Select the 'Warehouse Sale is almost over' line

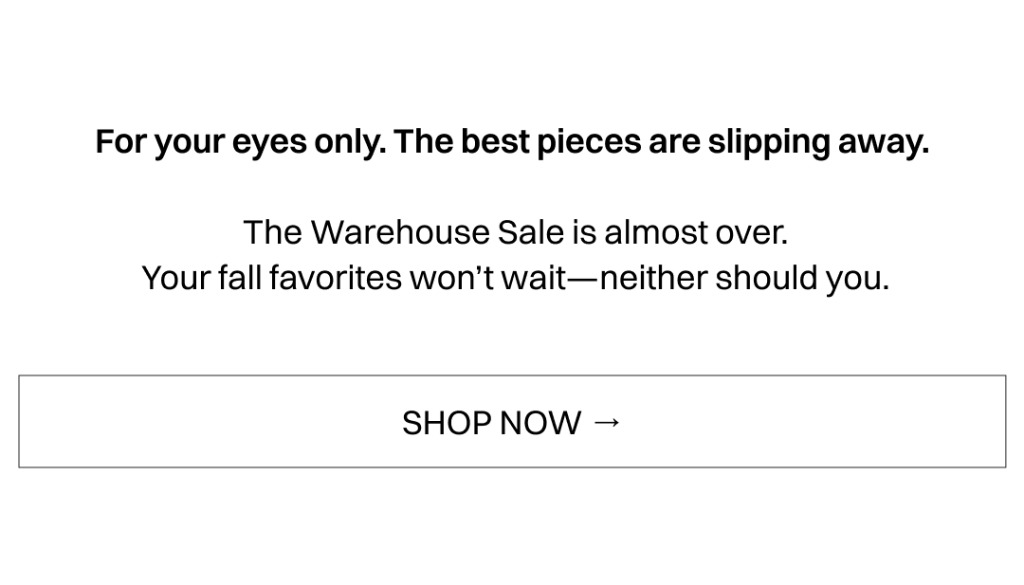tap(515, 232)
